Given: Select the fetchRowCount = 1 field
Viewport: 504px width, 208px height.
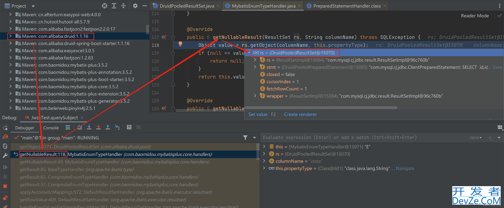Looking at the screenshot, I should (x=374, y=89).
